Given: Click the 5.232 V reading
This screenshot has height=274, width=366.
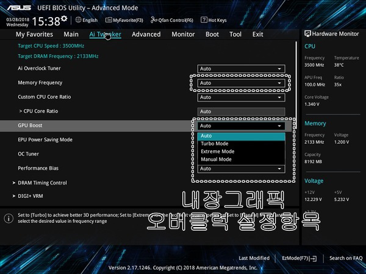Looking at the screenshot, I should 341,200.
